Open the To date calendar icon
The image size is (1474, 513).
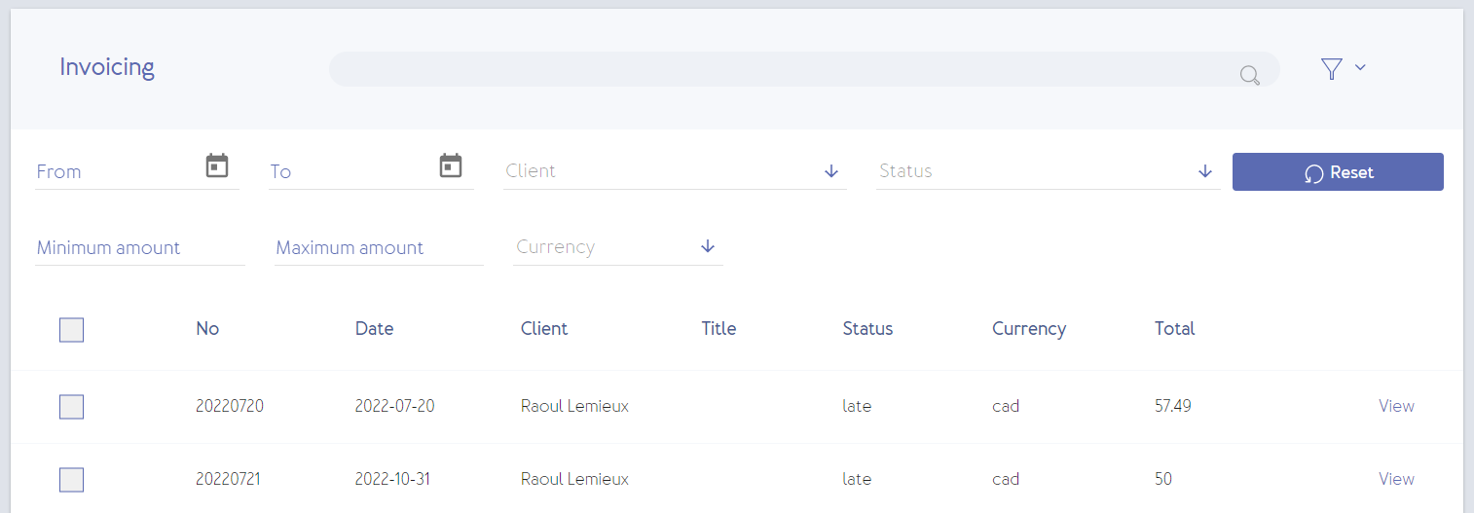[450, 165]
